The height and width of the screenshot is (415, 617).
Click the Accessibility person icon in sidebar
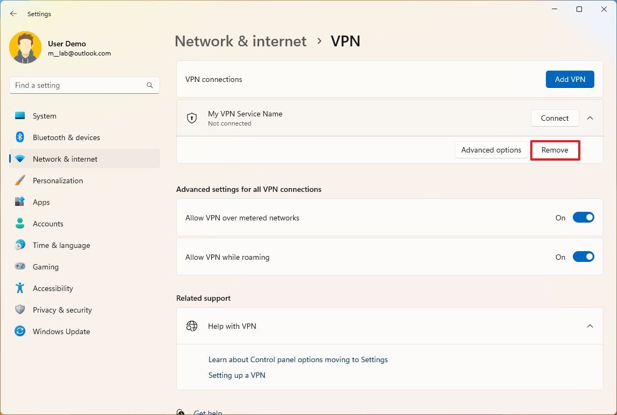pos(19,288)
